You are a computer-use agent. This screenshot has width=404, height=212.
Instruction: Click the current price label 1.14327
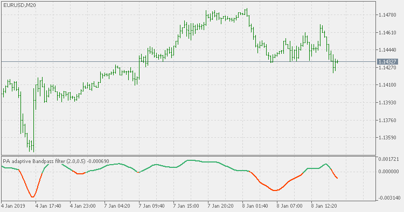click(x=387, y=62)
